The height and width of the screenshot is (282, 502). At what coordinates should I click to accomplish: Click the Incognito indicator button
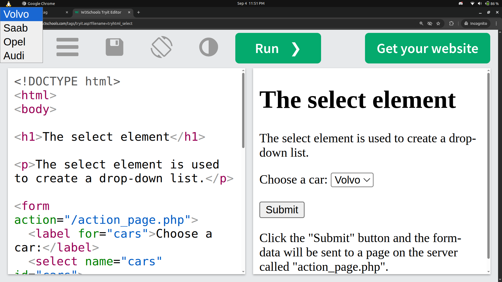[476, 23]
